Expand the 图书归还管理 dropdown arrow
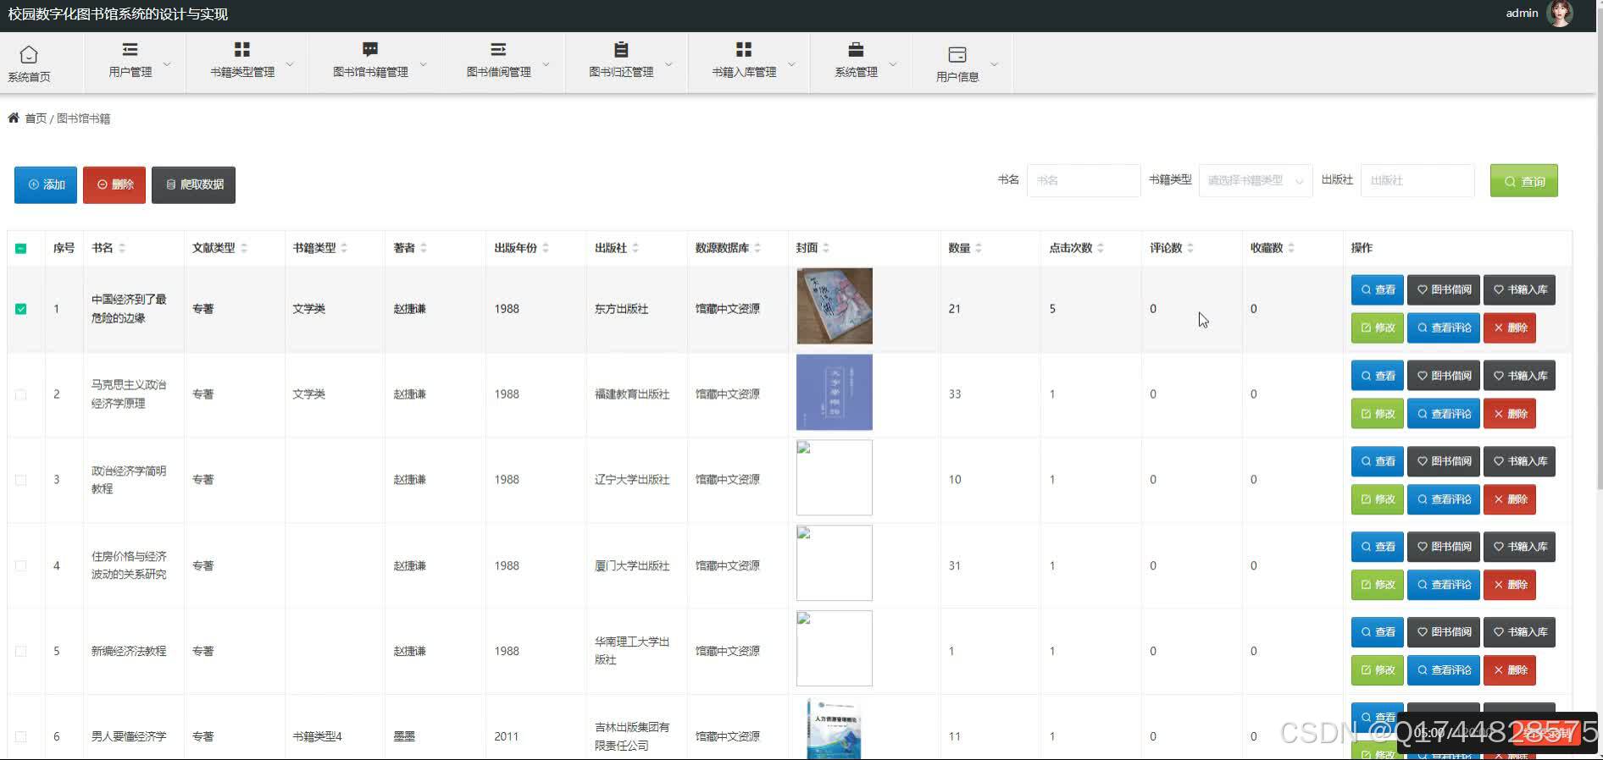Image resolution: width=1603 pixels, height=760 pixels. (668, 64)
